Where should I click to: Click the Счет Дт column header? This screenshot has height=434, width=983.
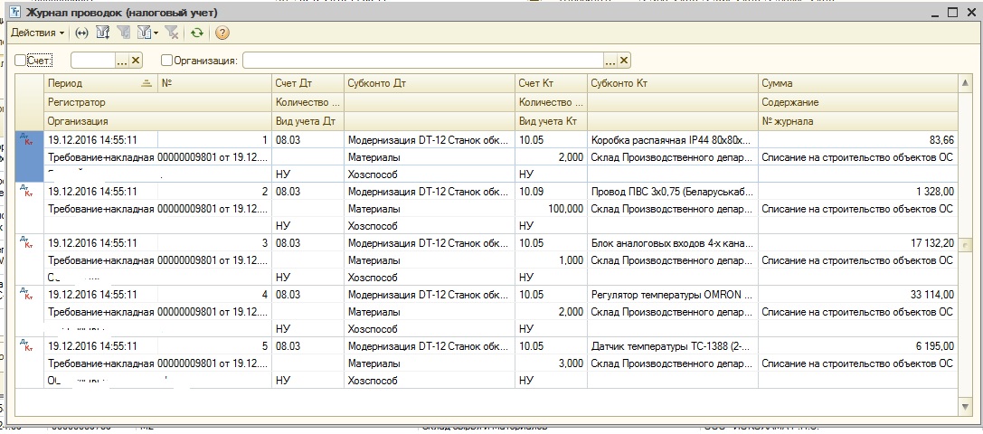(x=307, y=83)
